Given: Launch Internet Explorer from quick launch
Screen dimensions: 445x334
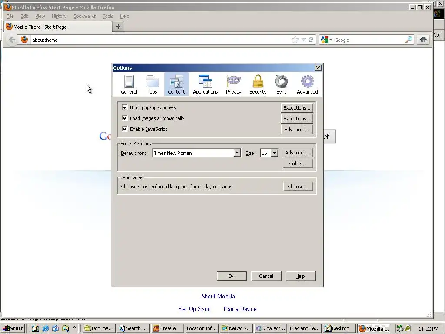Looking at the screenshot, I should pos(45,328).
